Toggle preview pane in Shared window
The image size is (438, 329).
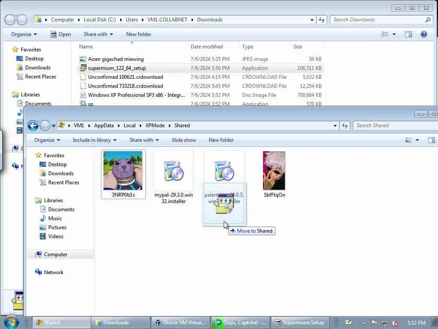pyautogui.click(x=431, y=140)
